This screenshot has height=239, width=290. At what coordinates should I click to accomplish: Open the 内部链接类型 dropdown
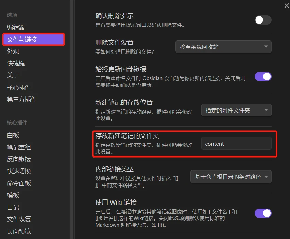click(x=231, y=177)
